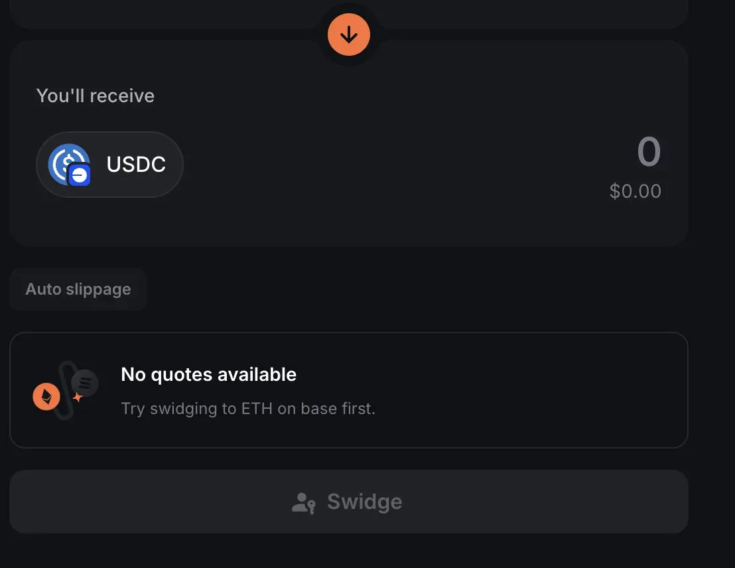Click the USDC text label
The height and width of the screenshot is (568, 735).
136,164
